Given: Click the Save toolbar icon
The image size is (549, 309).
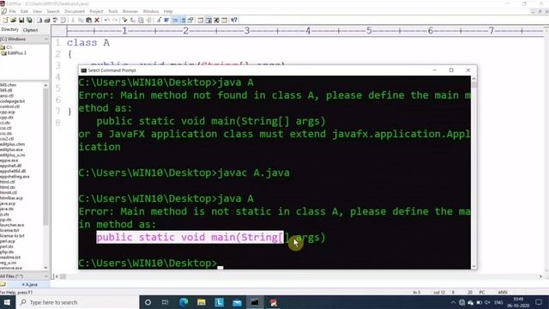Looking at the screenshot, I should 21,21.
